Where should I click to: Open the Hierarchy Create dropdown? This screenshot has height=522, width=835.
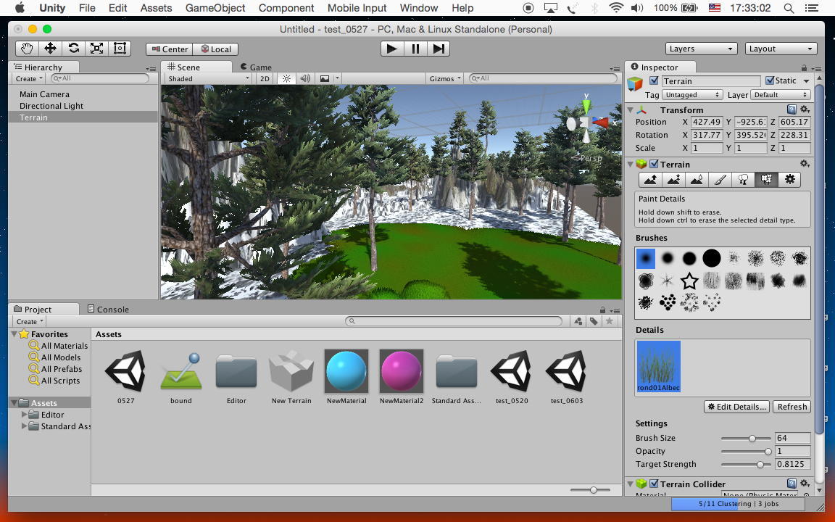(x=29, y=78)
